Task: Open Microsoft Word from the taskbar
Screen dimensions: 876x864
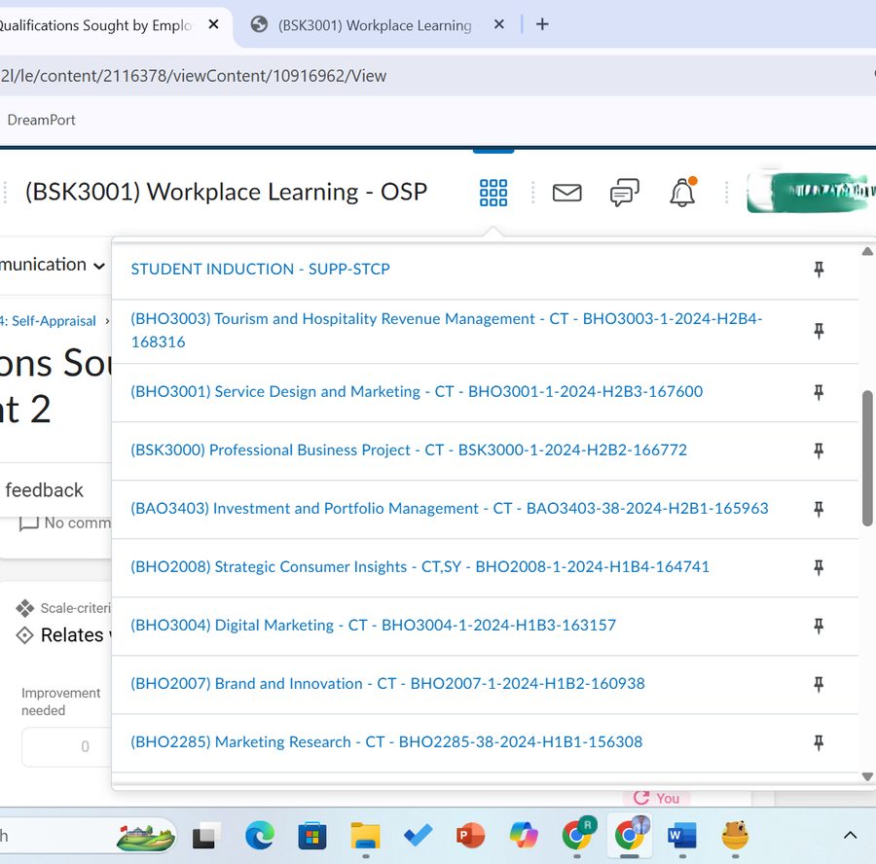Action: 682,836
